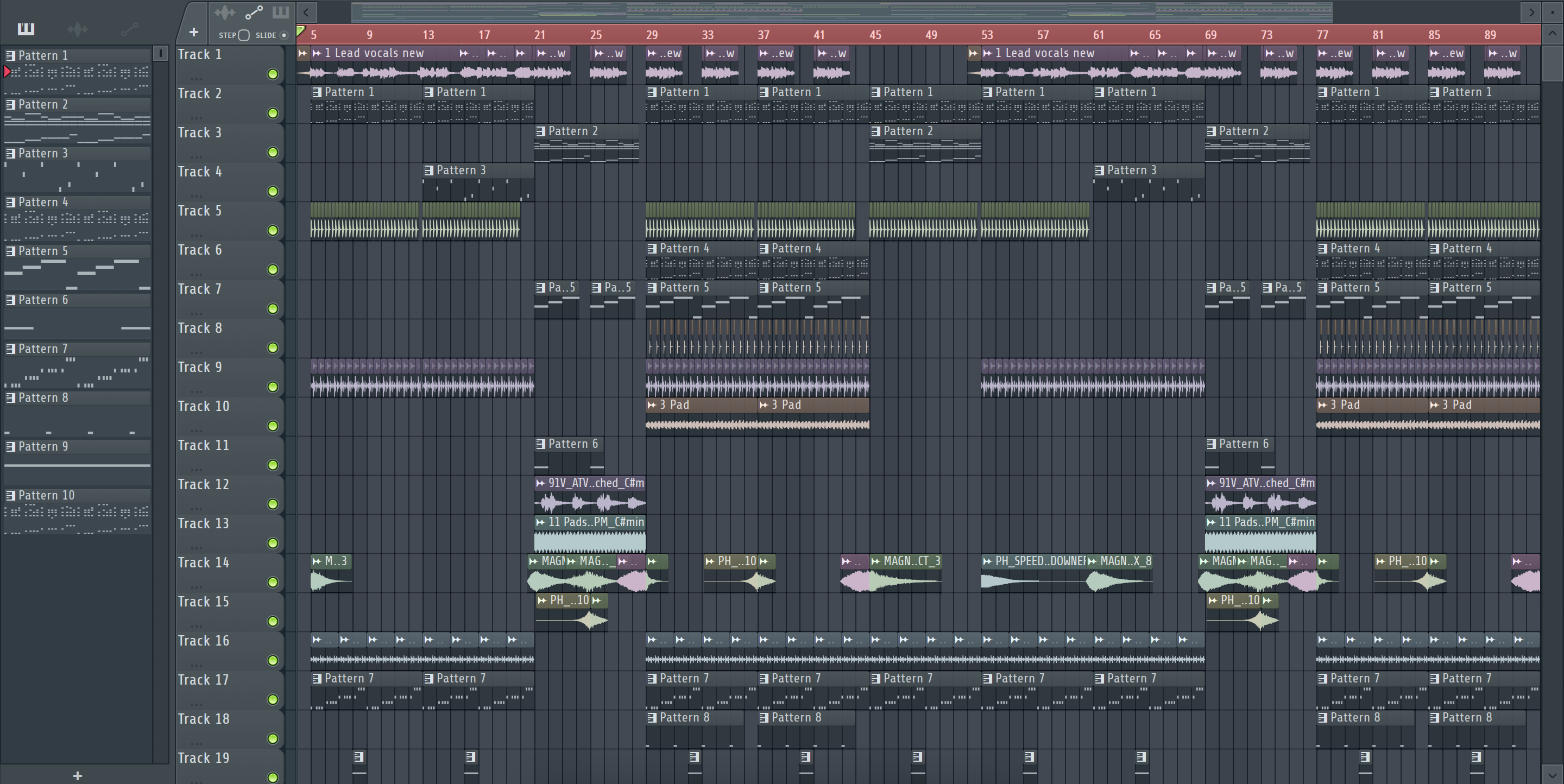Mute Track 1 using its green light

273,74
